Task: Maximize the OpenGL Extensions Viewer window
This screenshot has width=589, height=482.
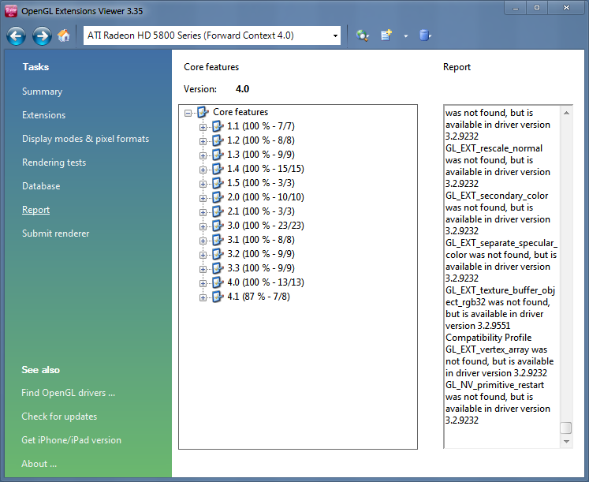Action: click(537, 8)
